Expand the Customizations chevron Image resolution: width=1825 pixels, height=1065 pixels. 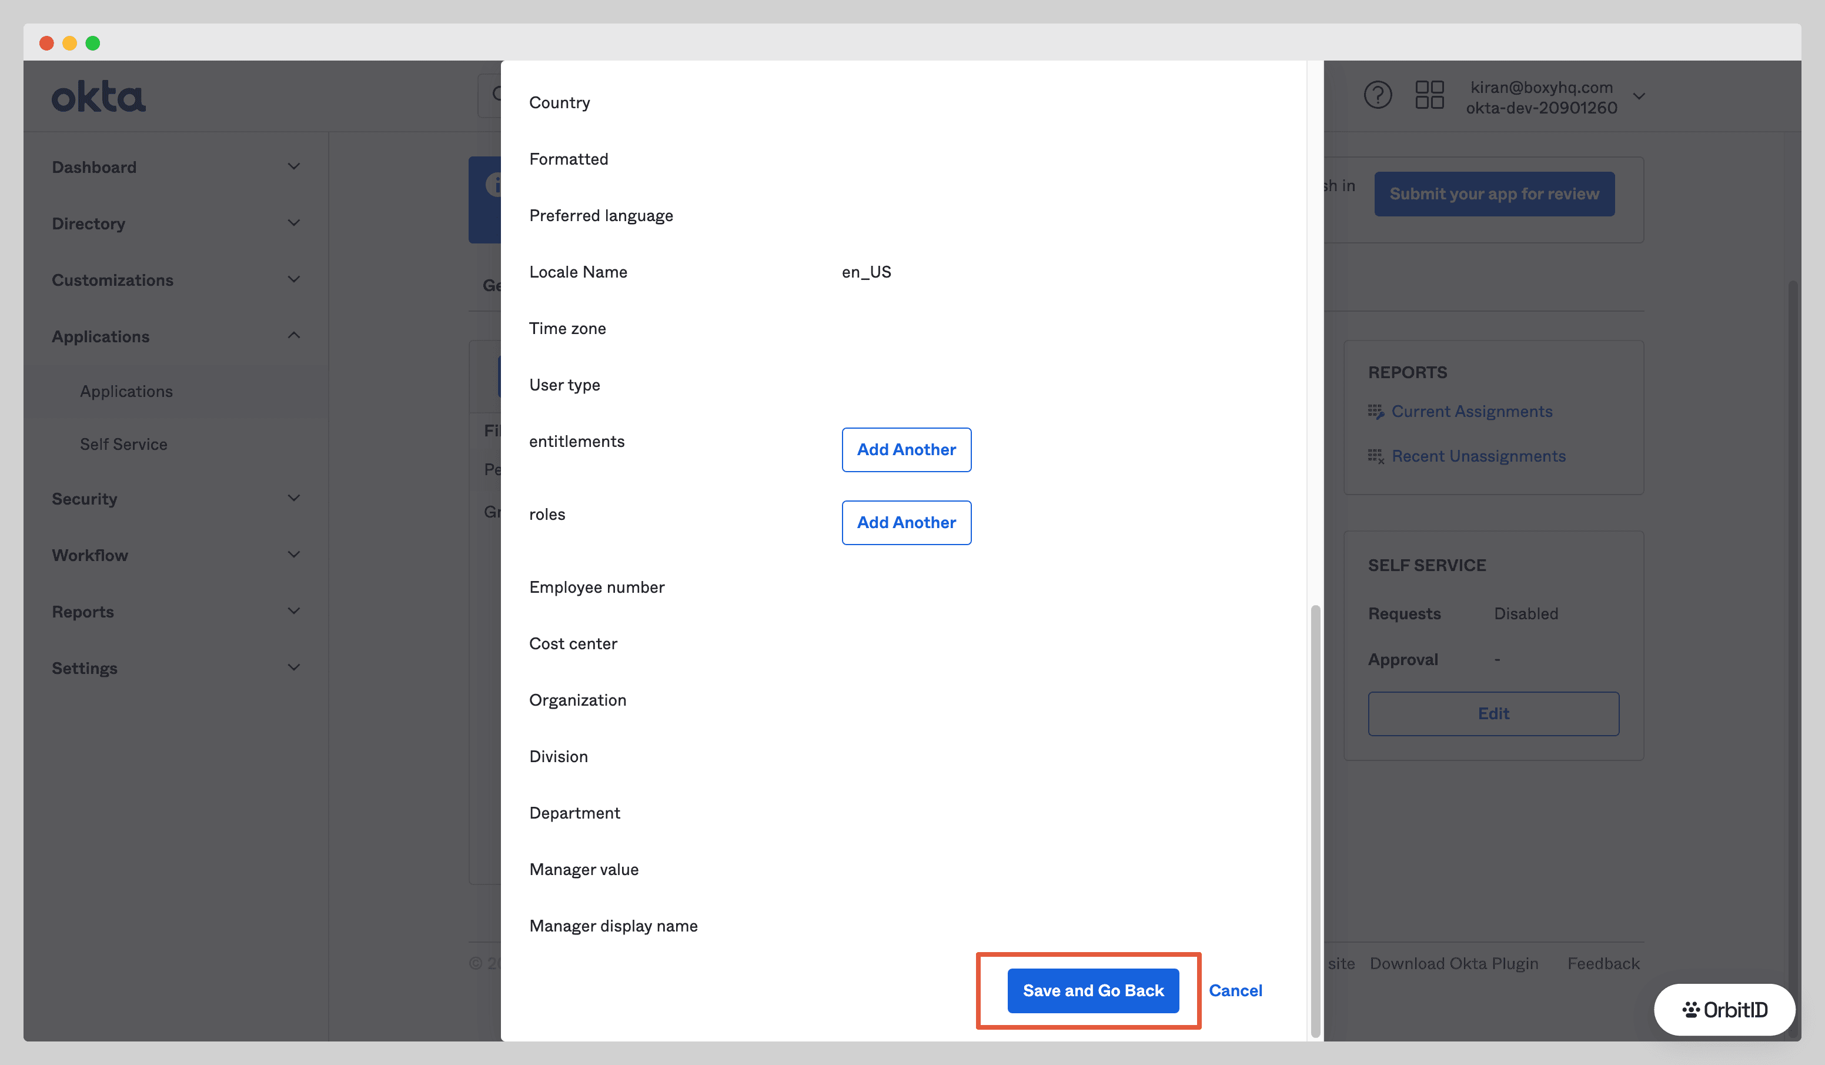293,280
